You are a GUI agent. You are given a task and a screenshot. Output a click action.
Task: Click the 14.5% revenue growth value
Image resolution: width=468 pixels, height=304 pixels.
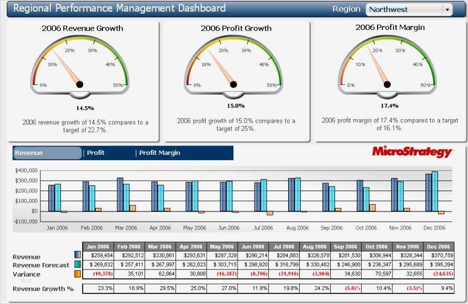point(85,108)
